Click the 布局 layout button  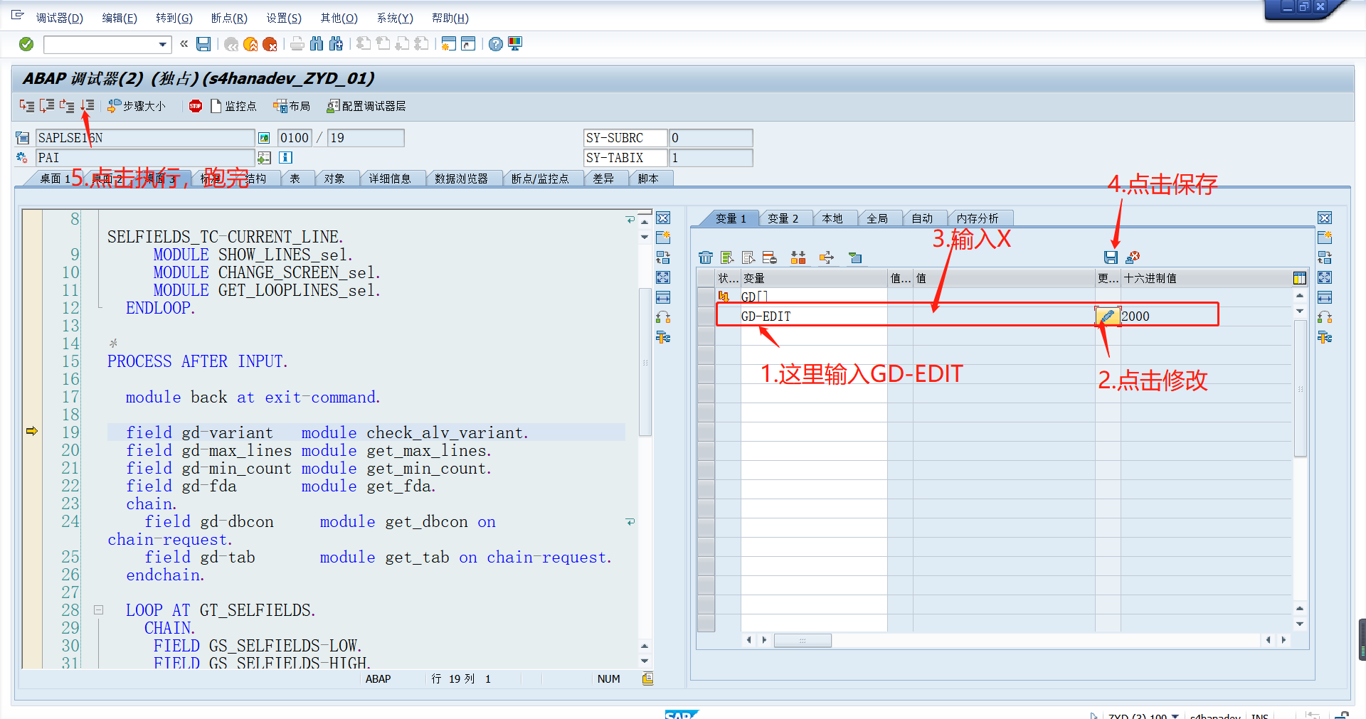click(x=292, y=106)
